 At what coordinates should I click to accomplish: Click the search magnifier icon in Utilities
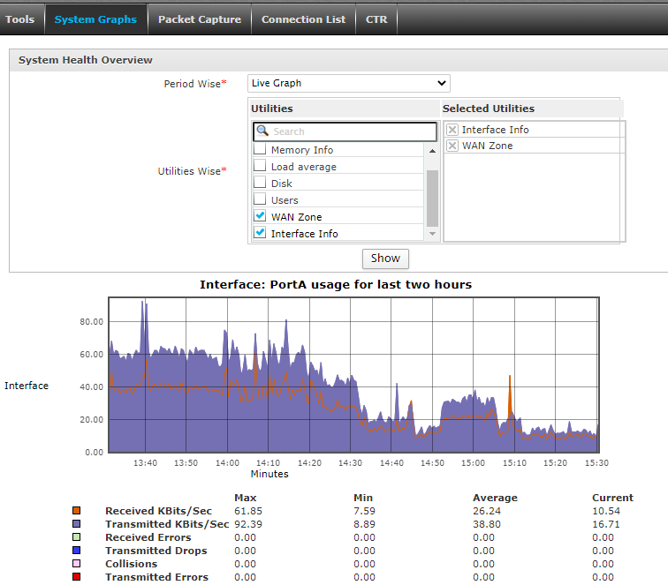(x=262, y=131)
